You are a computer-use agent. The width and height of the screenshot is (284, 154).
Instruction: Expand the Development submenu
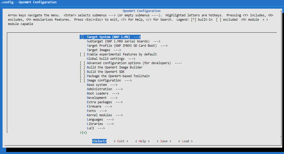(x=102, y=98)
